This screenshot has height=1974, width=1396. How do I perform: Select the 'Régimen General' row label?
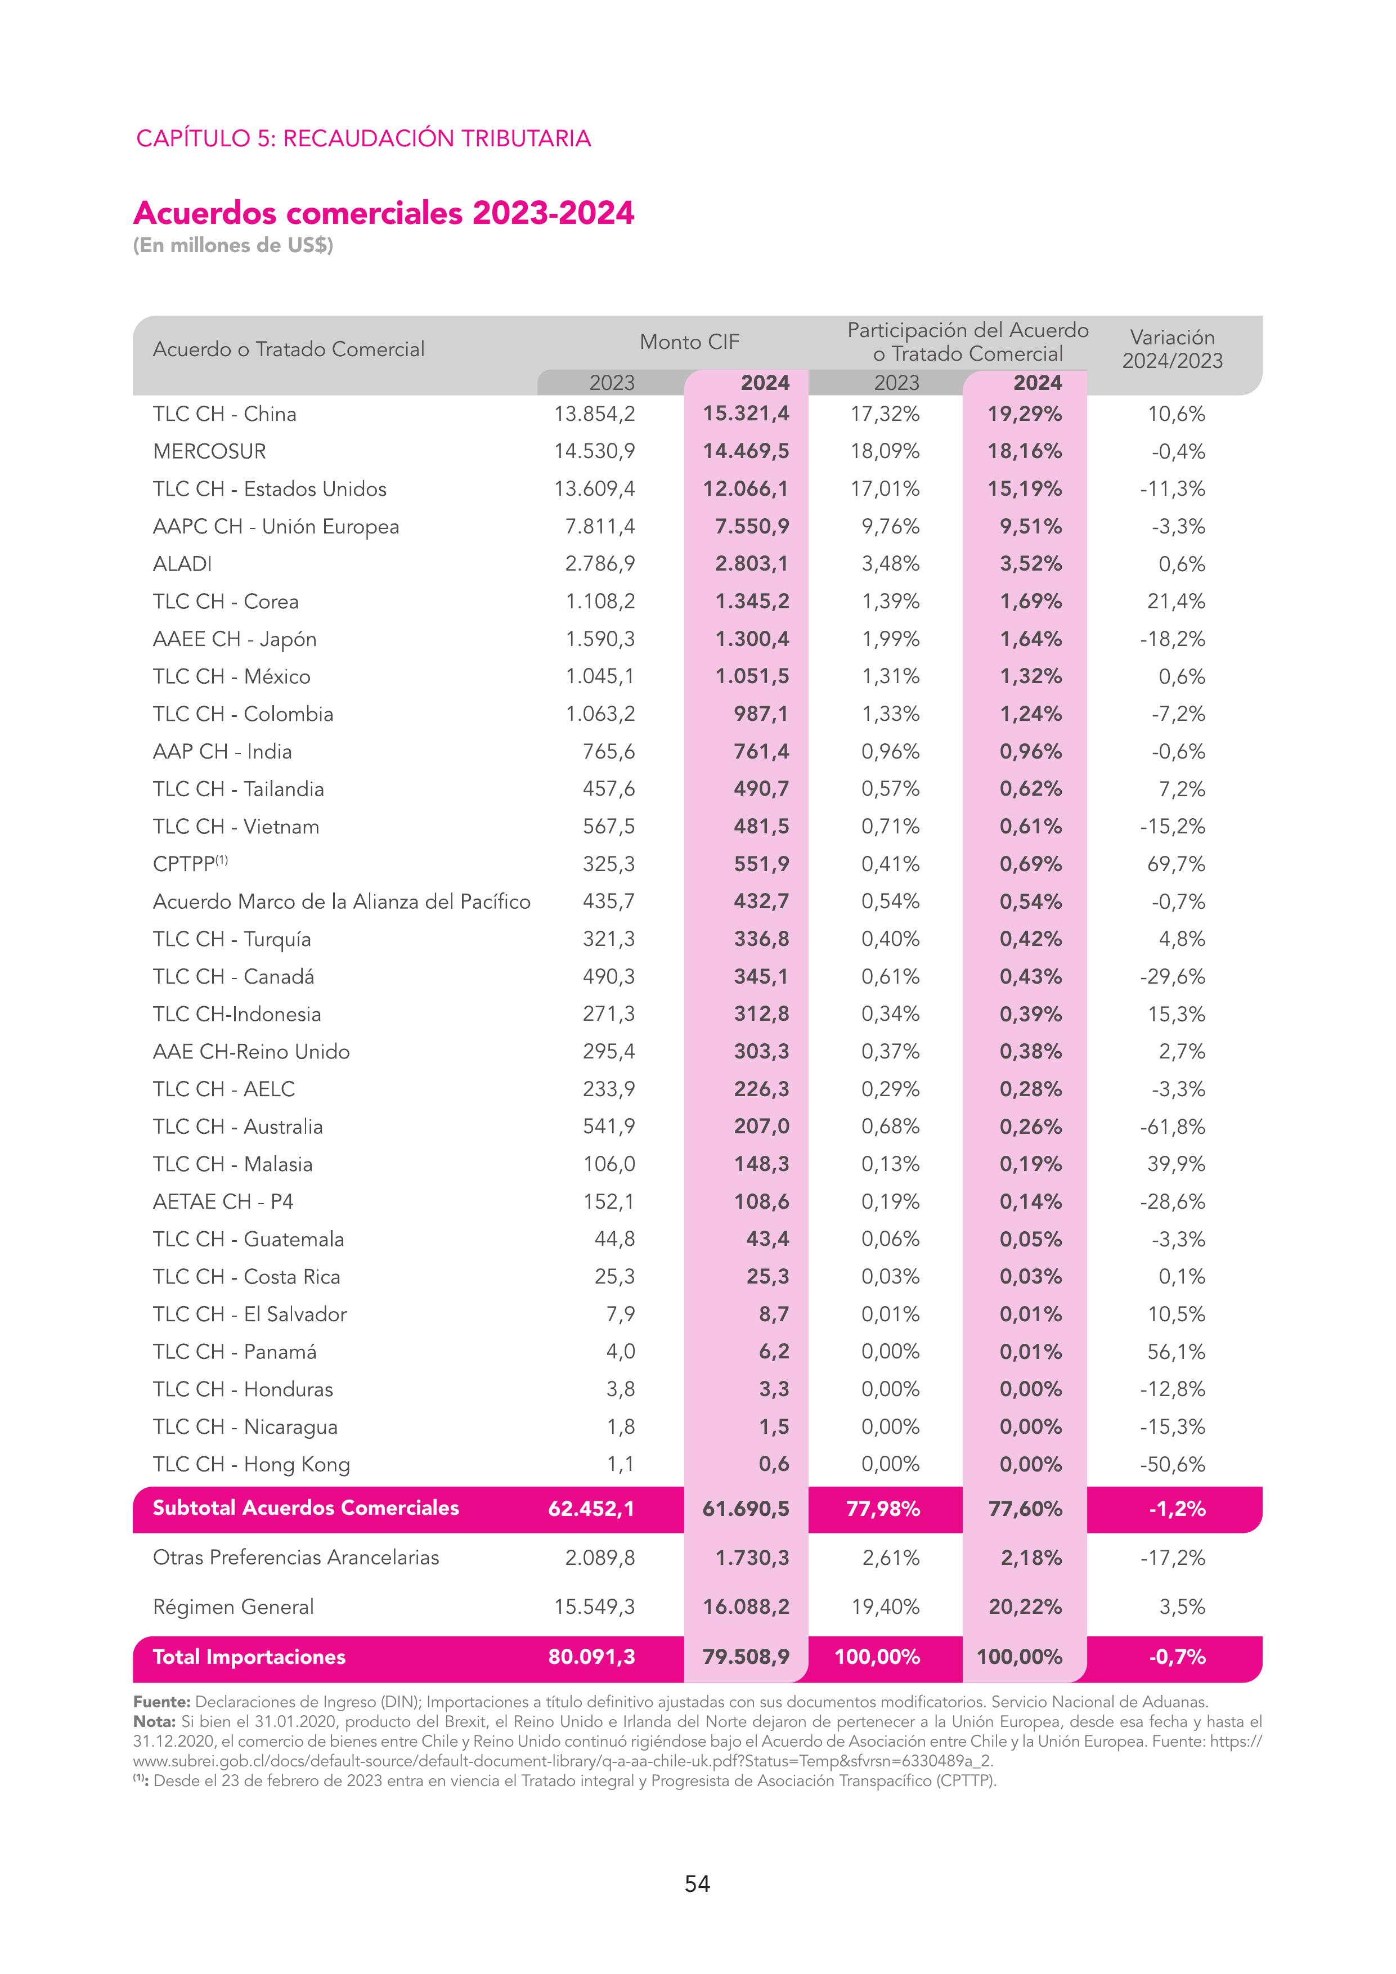pyautogui.click(x=233, y=1607)
